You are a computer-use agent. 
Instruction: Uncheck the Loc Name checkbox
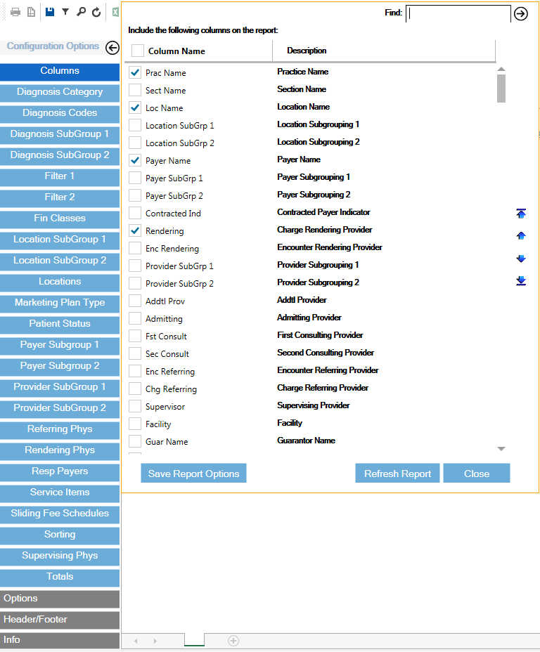click(x=135, y=107)
